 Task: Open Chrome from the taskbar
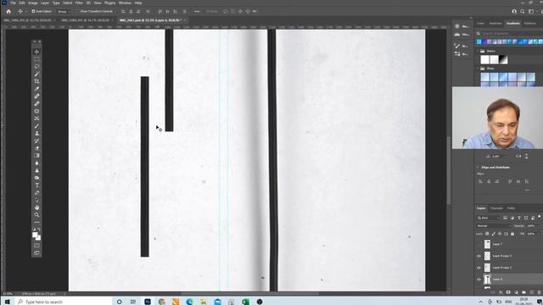(161, 302)
